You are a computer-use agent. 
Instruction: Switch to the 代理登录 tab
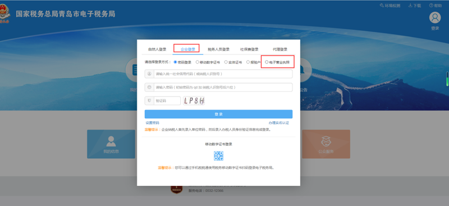pos(280,49)
